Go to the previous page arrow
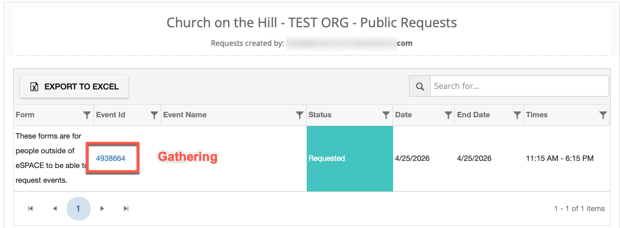The height and width of the screenshot is (228, 620). pyautogui.click(x=55, y=208)
